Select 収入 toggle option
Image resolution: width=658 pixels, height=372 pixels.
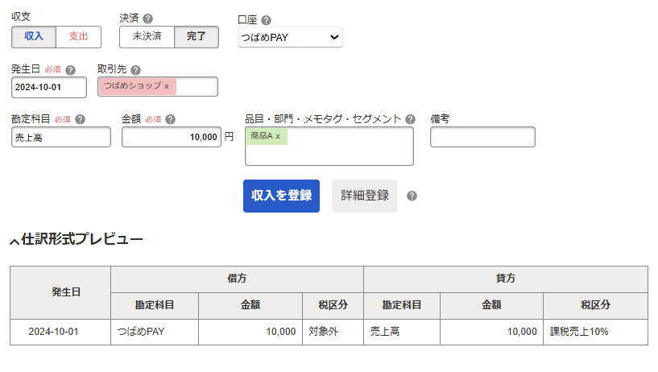pyautogui.click(x=34, y=37)
